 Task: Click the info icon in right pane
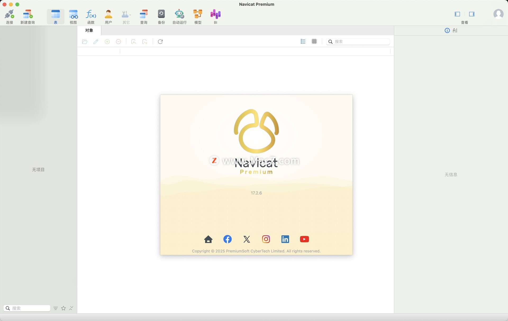[x=447, y=30]
